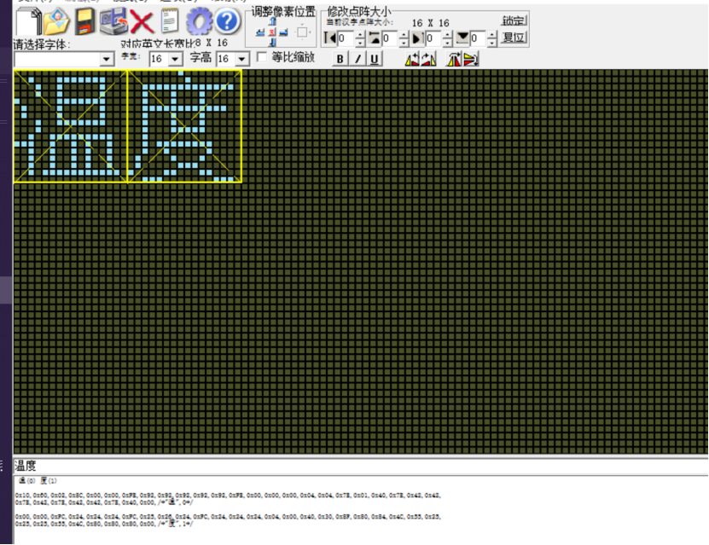Click the 锁定 lock button
This screenshot has width=709, height=545.
click(x=514, y=20)
